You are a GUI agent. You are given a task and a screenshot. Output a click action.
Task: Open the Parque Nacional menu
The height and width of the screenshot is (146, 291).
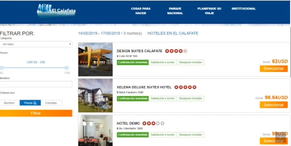(x=175, y=11)
